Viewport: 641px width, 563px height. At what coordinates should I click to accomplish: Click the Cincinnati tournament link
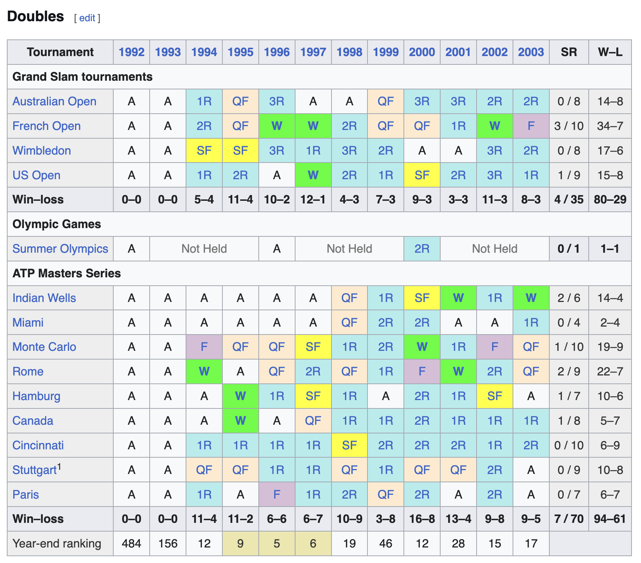tap(38, 446)
